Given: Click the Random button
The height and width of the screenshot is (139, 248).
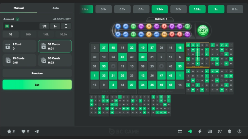Looking at the screenshot, I should click(37, 73).
